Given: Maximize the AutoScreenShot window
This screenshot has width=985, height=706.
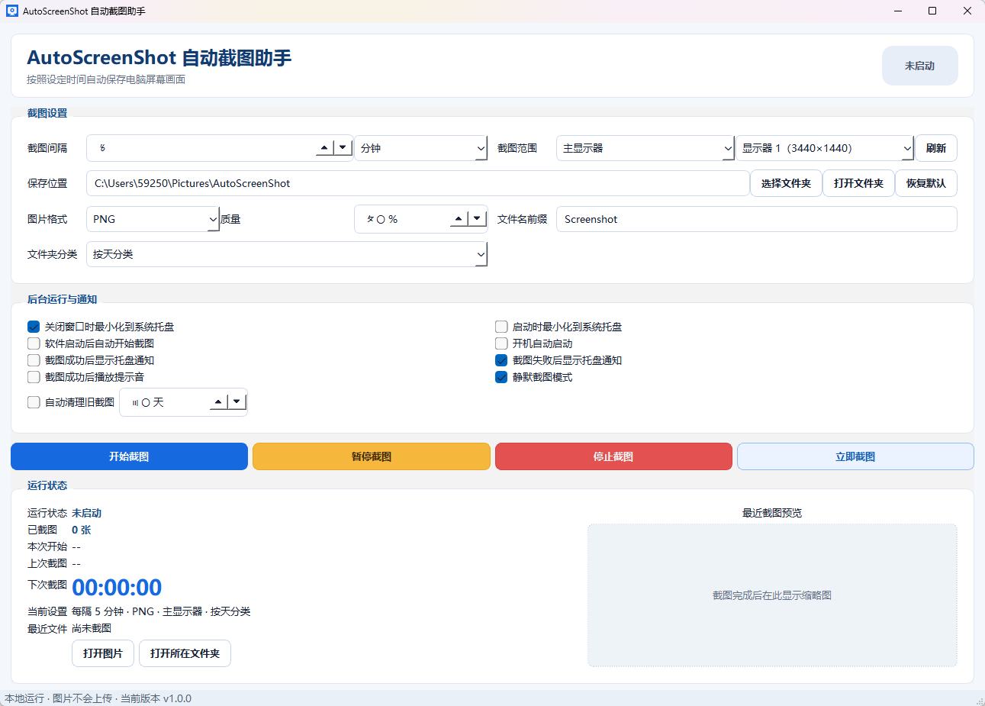Looking at the screenshot, I should 932,11.
